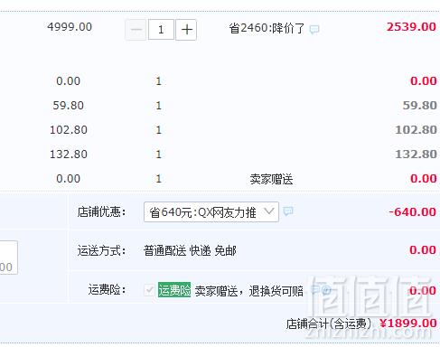Click the 普通配送 快递 免邮 shipping text
440x347 pixels.
click(x=190, y=250)
